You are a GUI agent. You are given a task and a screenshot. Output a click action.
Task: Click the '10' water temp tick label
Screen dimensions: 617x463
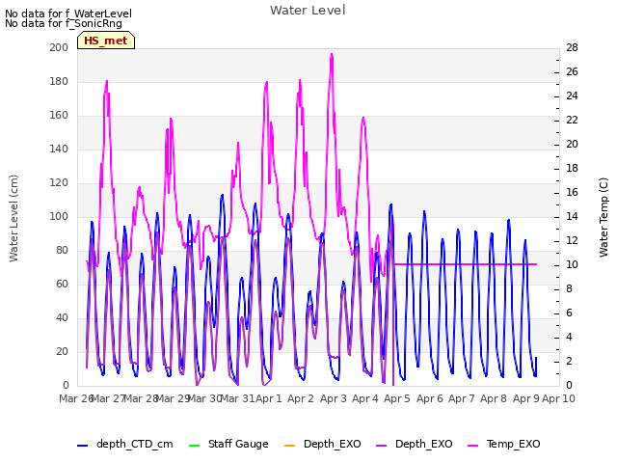coord(572,264)
